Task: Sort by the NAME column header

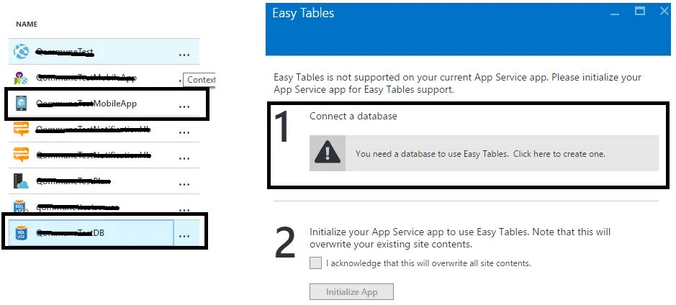Action: point(27,24)
